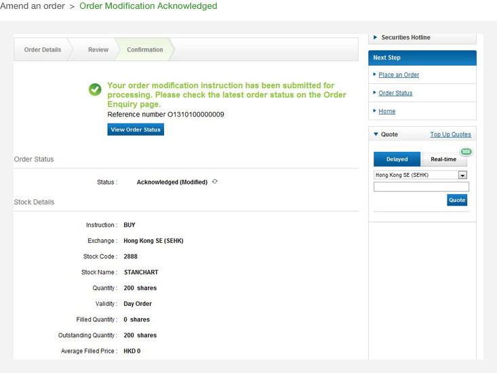This screenshot has height=373, width=497.
Task: Click the Next Step panel header
Action: click(x=422, y=58)
